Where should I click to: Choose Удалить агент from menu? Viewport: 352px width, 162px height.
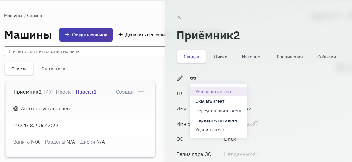click(210, 130)
